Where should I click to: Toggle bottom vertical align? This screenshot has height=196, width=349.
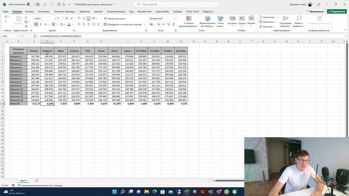tap(88, 19)
